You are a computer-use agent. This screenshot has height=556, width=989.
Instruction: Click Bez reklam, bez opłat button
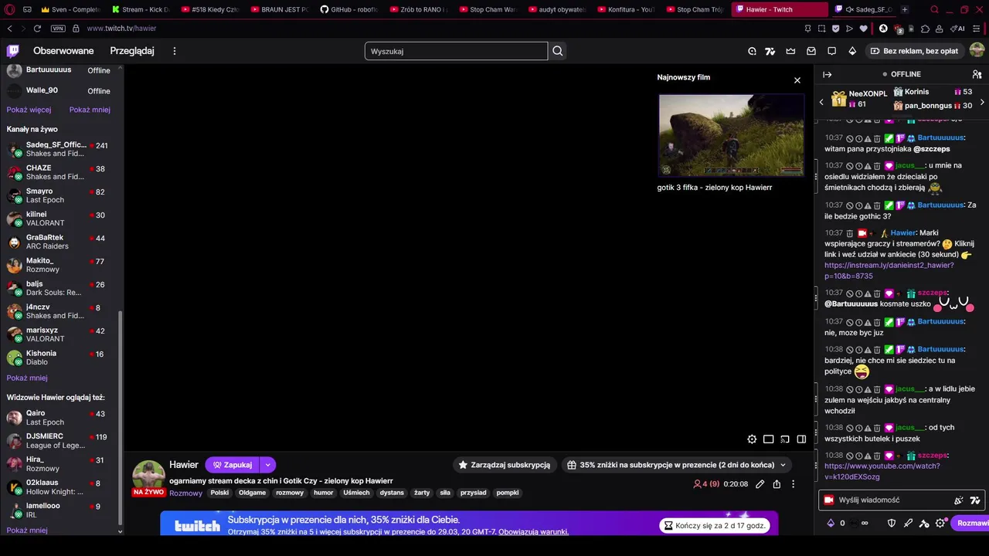tap(914, 51)
